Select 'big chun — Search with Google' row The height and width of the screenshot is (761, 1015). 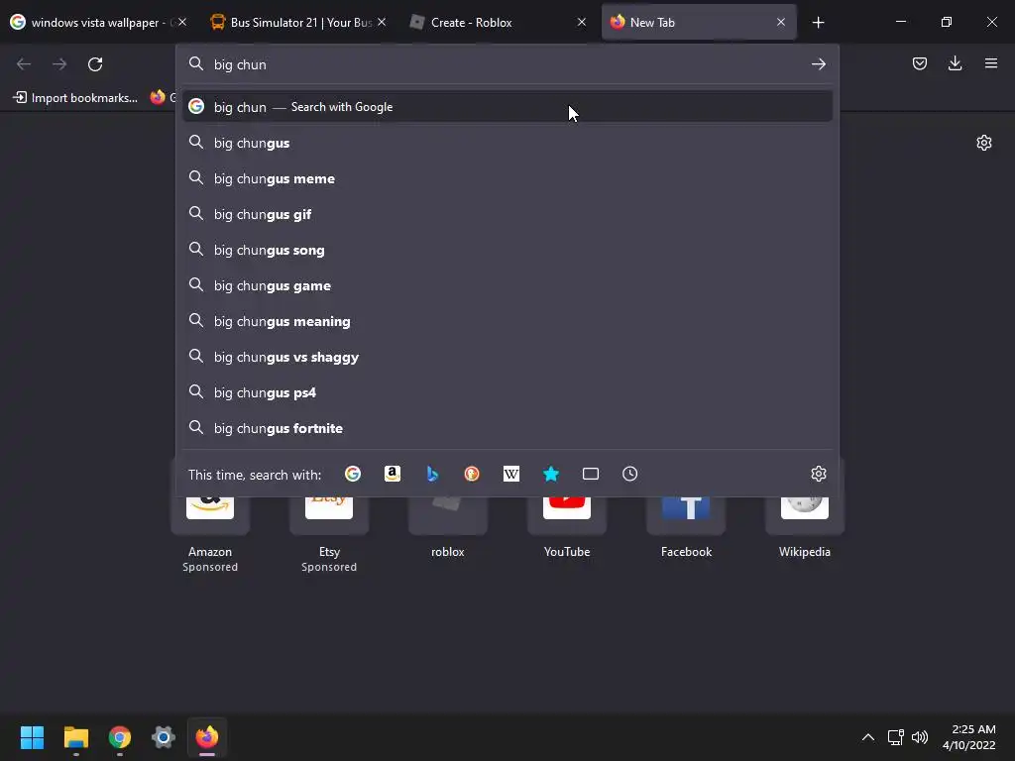[x=507, y=107]
